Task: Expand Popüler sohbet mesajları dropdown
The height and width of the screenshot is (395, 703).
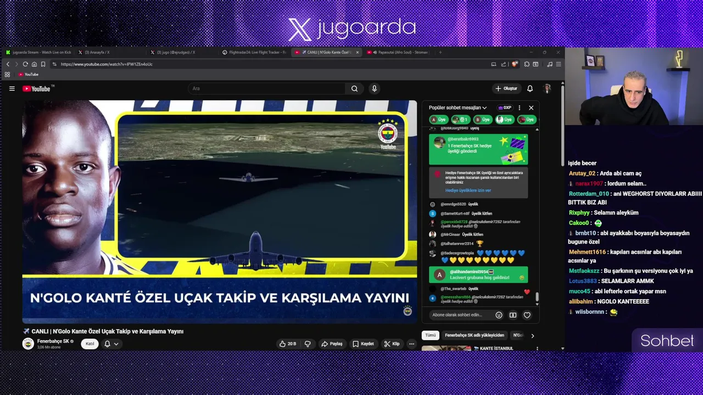Action: tap(457, 108)
